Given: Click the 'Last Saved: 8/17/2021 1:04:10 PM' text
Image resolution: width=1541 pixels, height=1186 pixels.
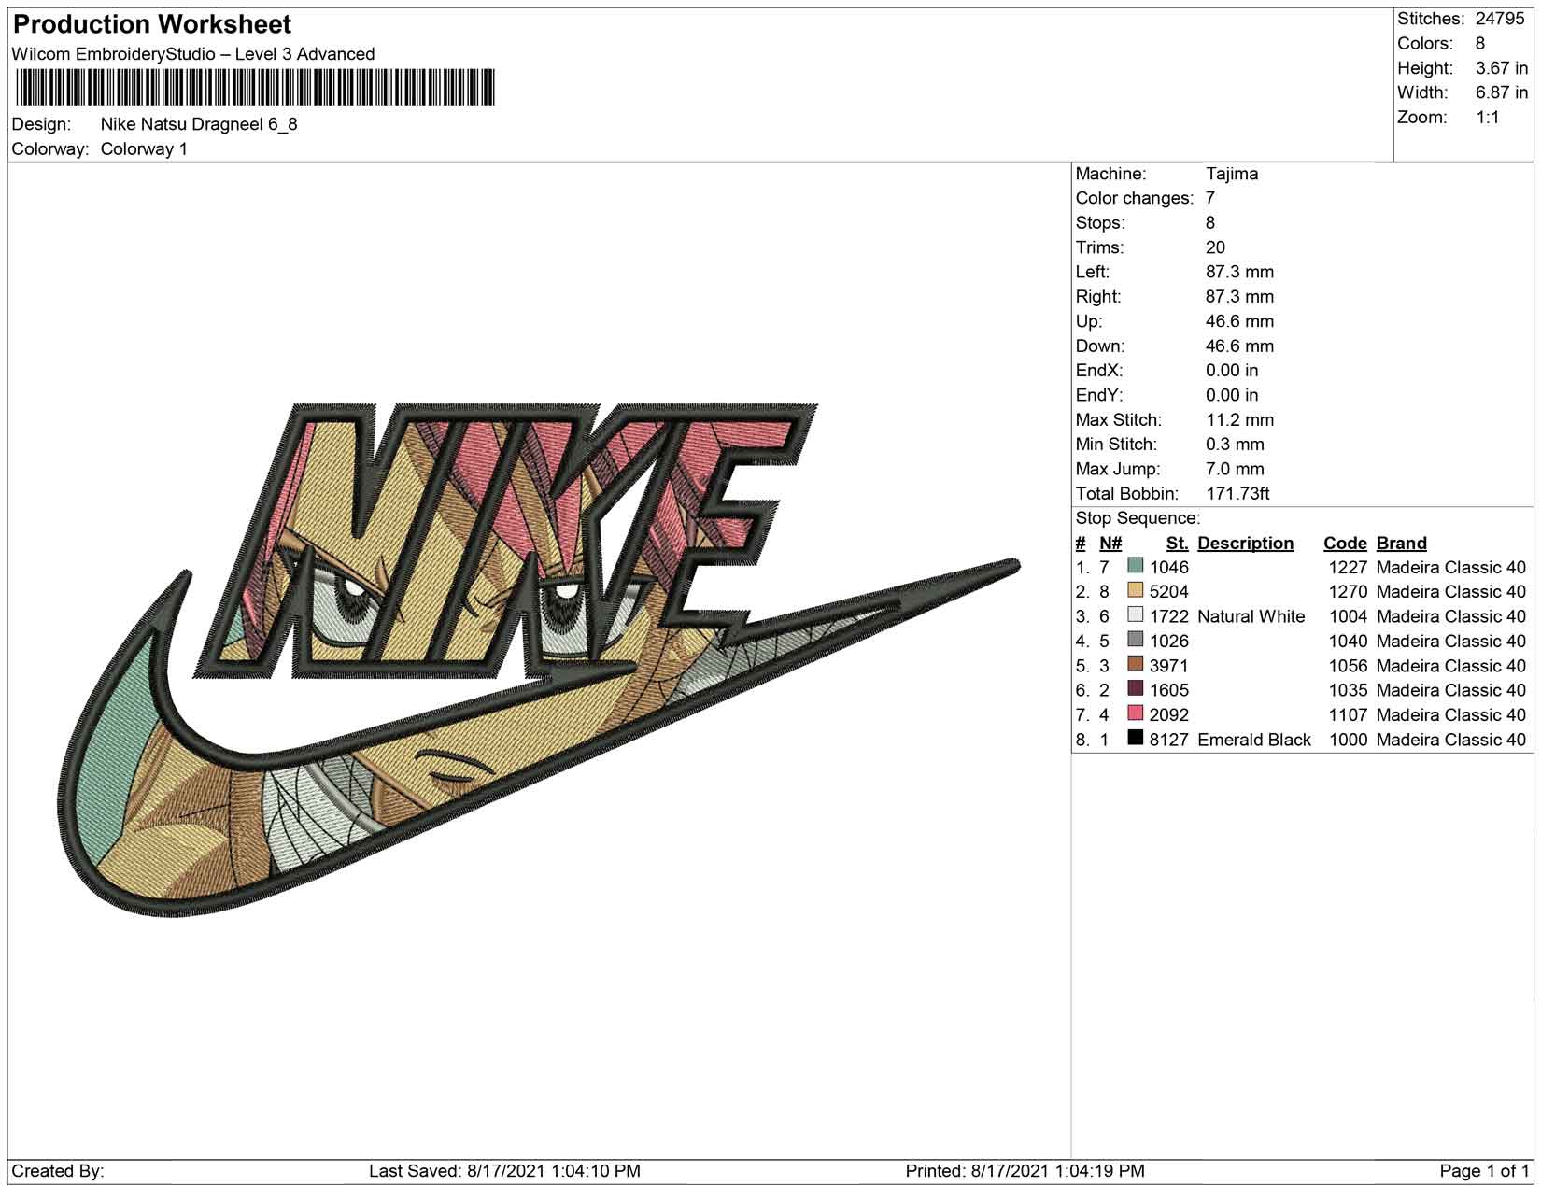Looking at the screenshot, I should 504,1171.
